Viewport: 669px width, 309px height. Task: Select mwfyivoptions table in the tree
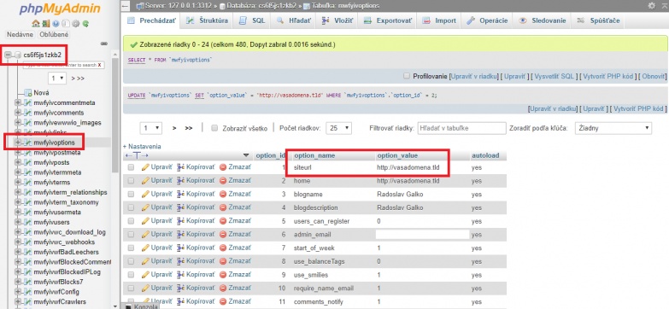[54, 143]
